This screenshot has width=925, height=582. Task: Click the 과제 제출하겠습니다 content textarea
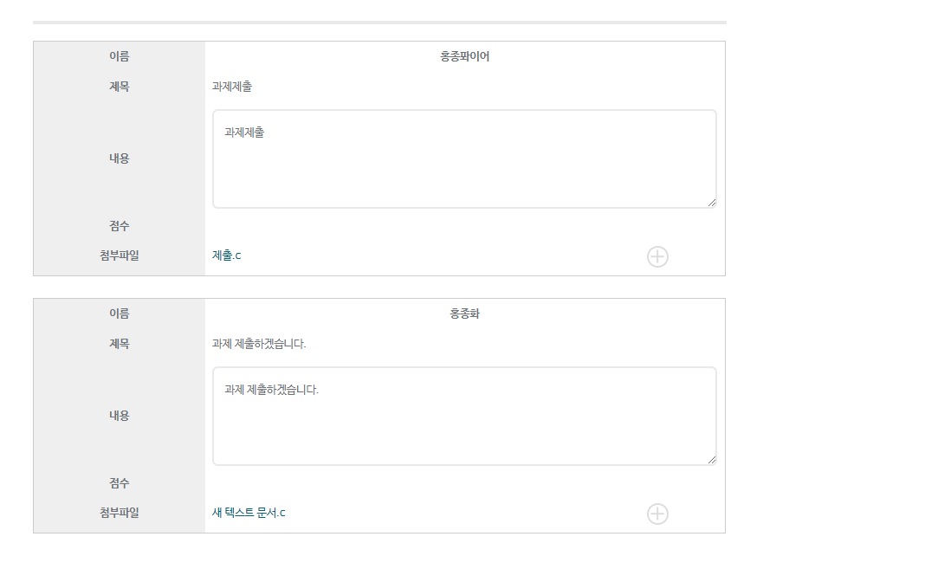(464, 415)
